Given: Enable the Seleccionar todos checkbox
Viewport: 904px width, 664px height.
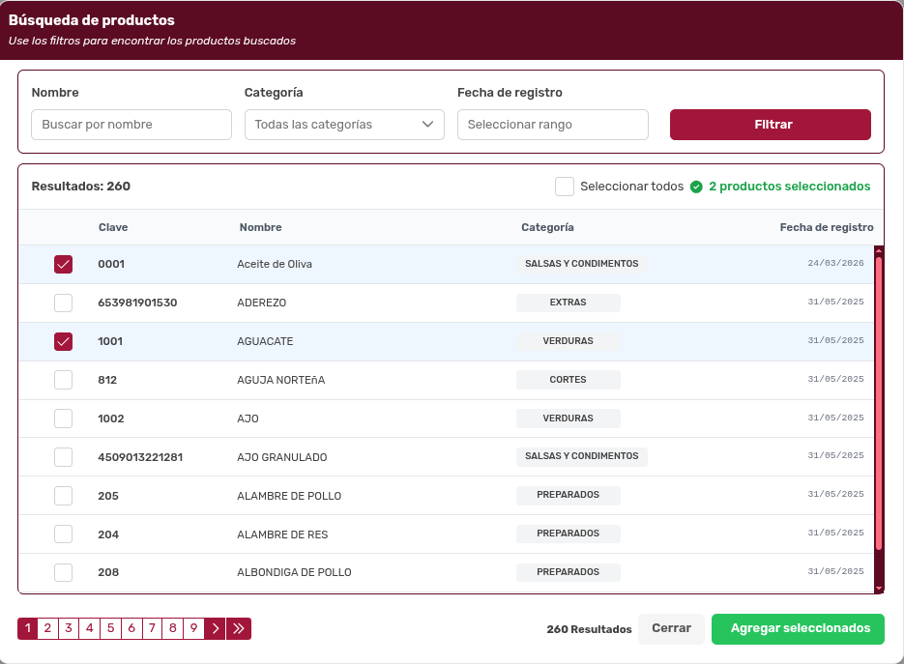Looking at the screenshot, I should tap(565, 187).
